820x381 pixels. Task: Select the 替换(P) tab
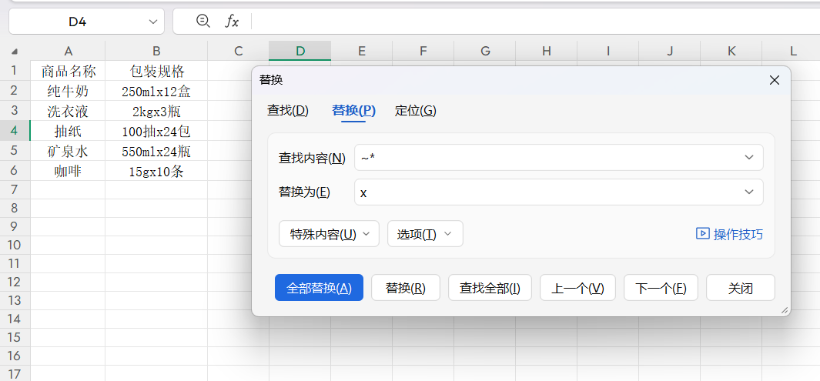[353, 111]
